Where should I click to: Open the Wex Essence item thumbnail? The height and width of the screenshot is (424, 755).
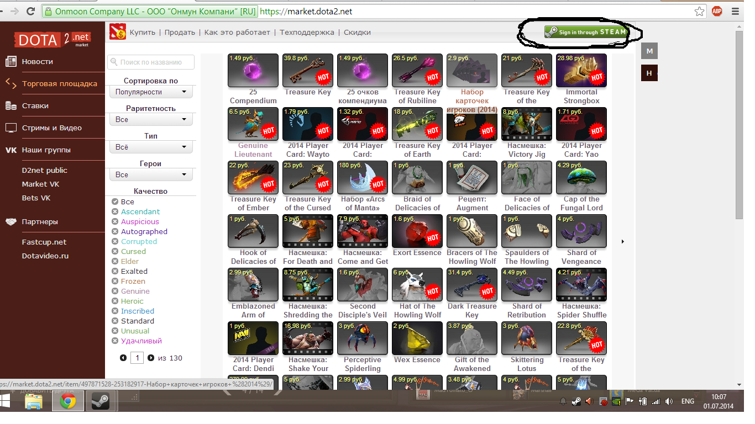point(417,338)
